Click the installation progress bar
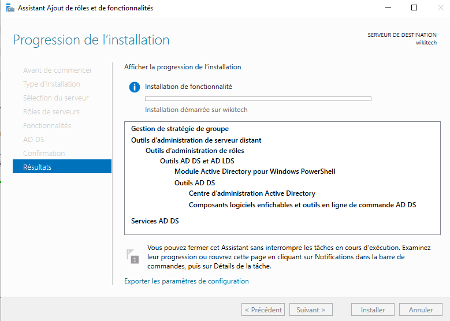 [258, 99]
